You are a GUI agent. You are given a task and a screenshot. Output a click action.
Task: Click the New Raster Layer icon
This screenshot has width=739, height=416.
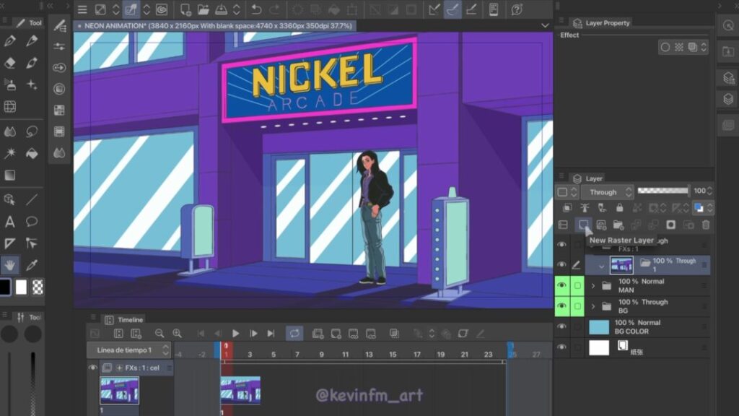(x=583, y=225)
